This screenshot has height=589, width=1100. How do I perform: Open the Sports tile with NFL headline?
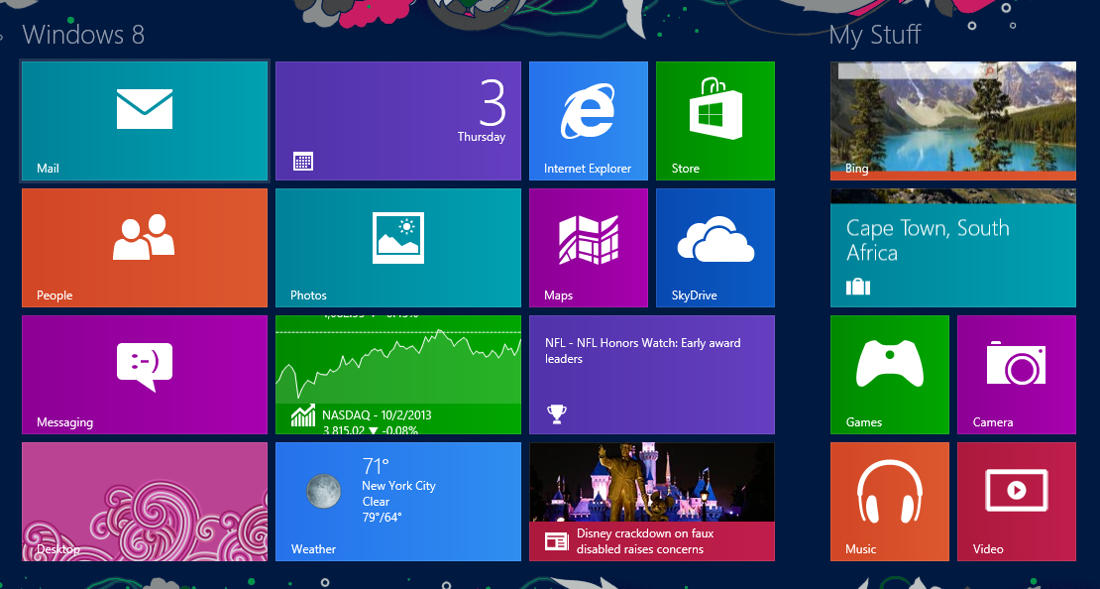point(652,375)
